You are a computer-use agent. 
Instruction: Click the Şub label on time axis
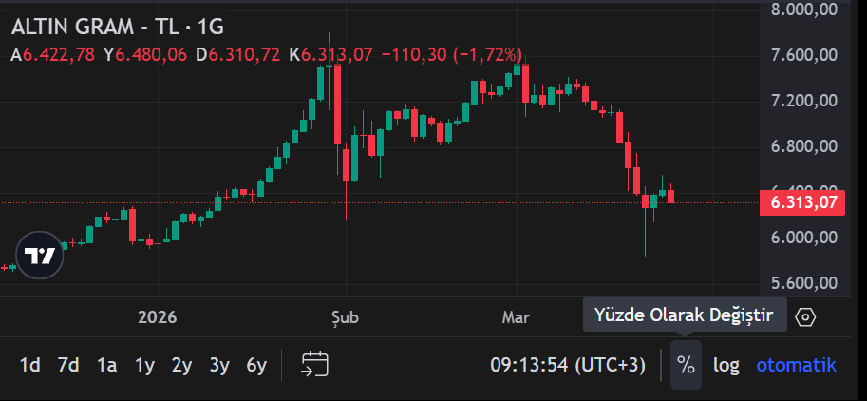coord(344,316)
